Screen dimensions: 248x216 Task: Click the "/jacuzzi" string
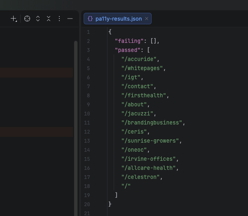(137, 114)
